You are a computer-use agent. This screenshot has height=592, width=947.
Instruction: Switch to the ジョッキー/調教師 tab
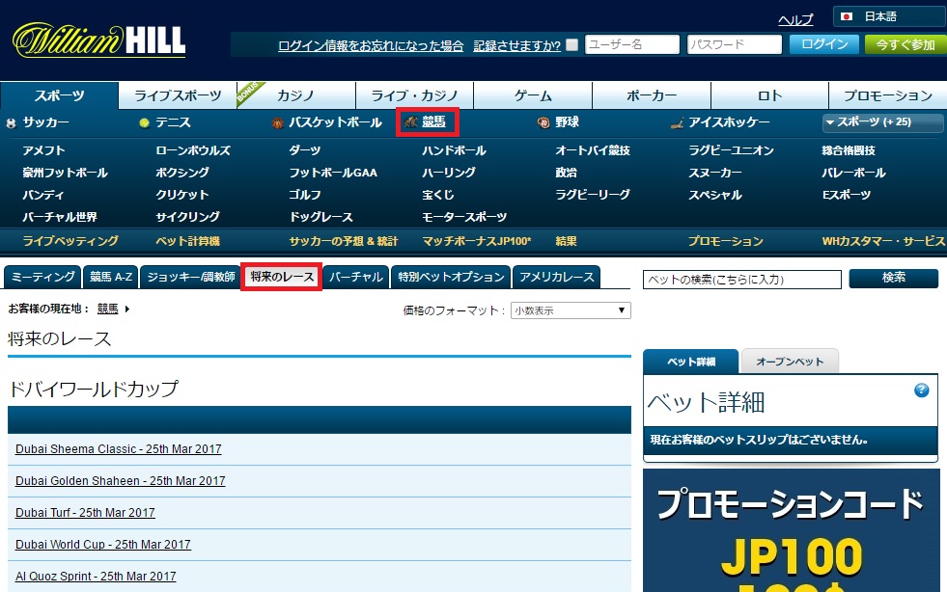pyautogui.click(x=191, y=277)
